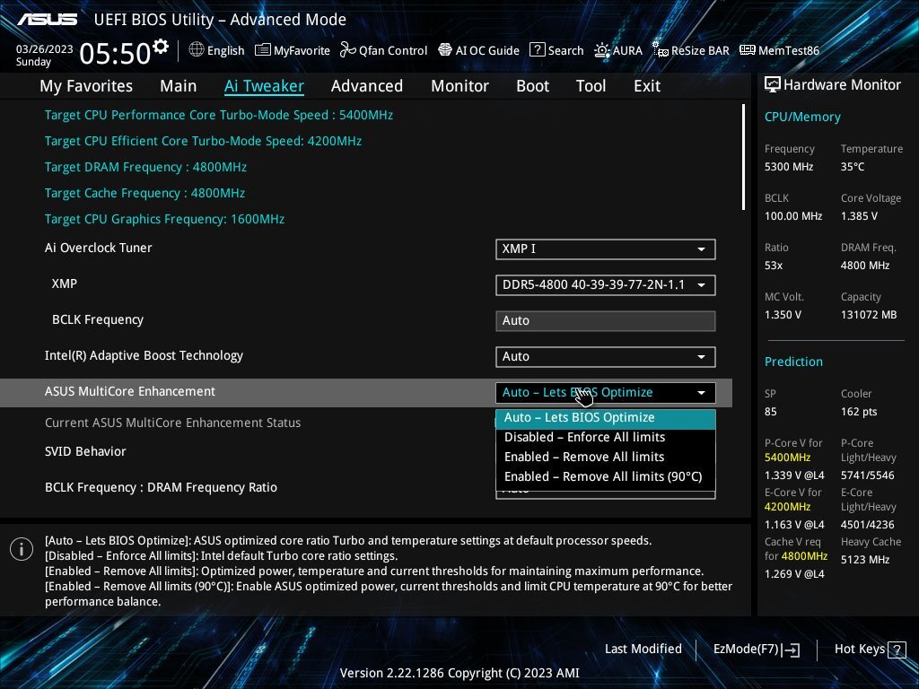The width and height of the screenshot is (919, 689).
Task: Click the CPU/Memory heading in Hardware Monitor
Action: pyautogui.click(x=802, y=118)
